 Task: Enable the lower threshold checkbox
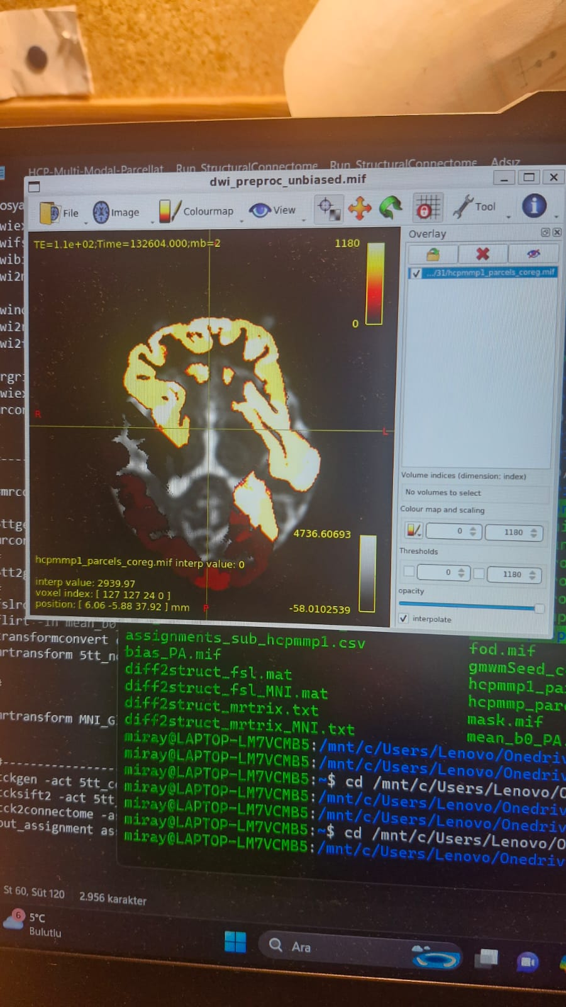click(x=409, y=571)
